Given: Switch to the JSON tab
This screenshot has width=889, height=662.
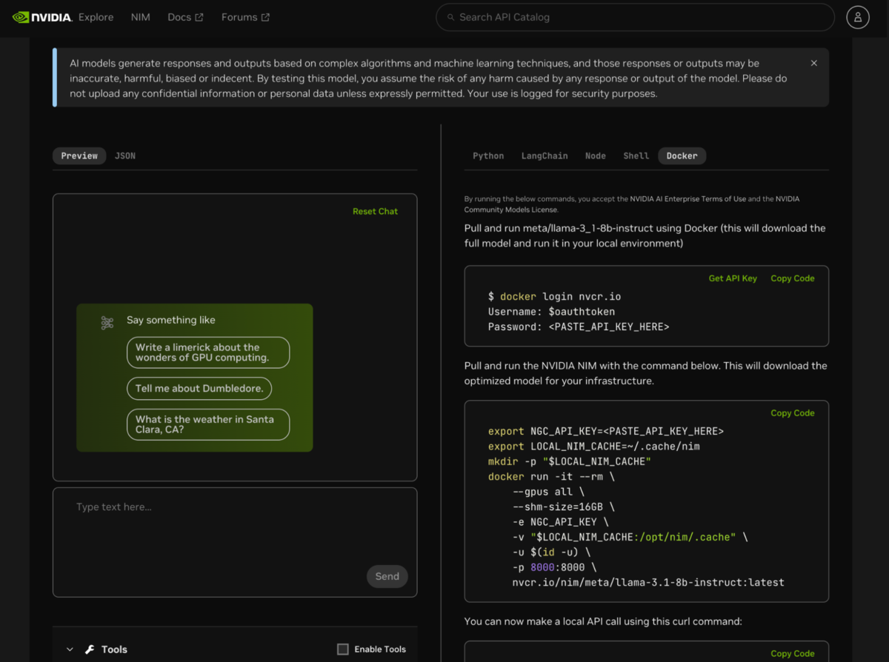Looking at the screenshot, I should pos(125,156).
